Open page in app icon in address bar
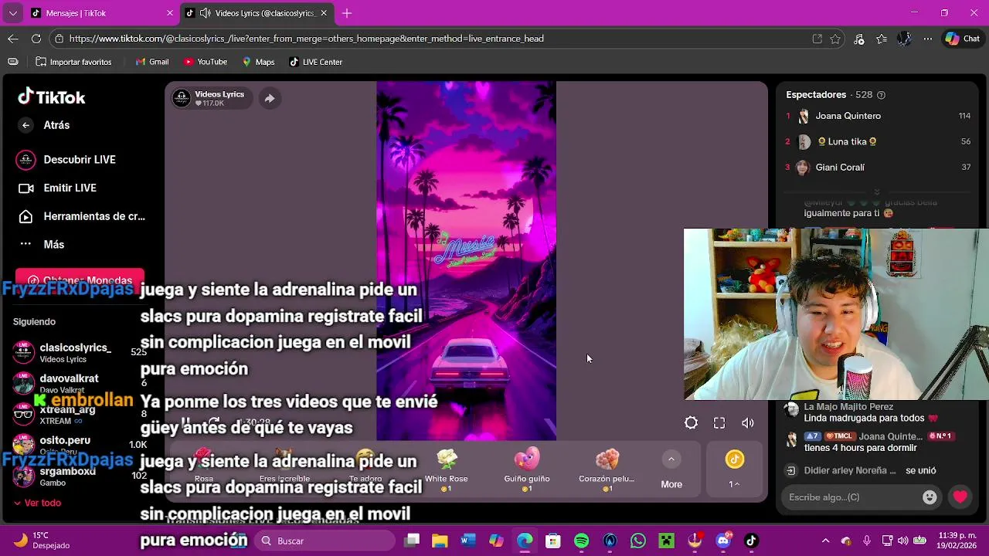Viewport: 989px width, 556px height. click(x=817, y=39)
